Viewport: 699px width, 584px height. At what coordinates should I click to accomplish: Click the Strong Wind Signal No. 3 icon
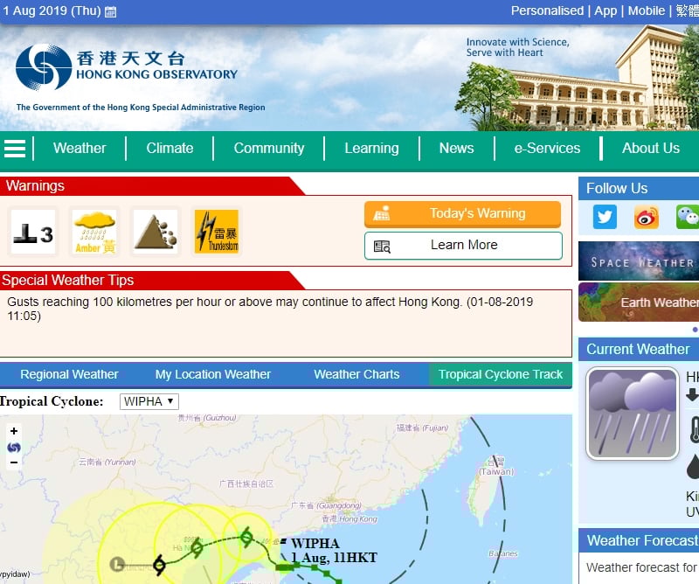33,232
